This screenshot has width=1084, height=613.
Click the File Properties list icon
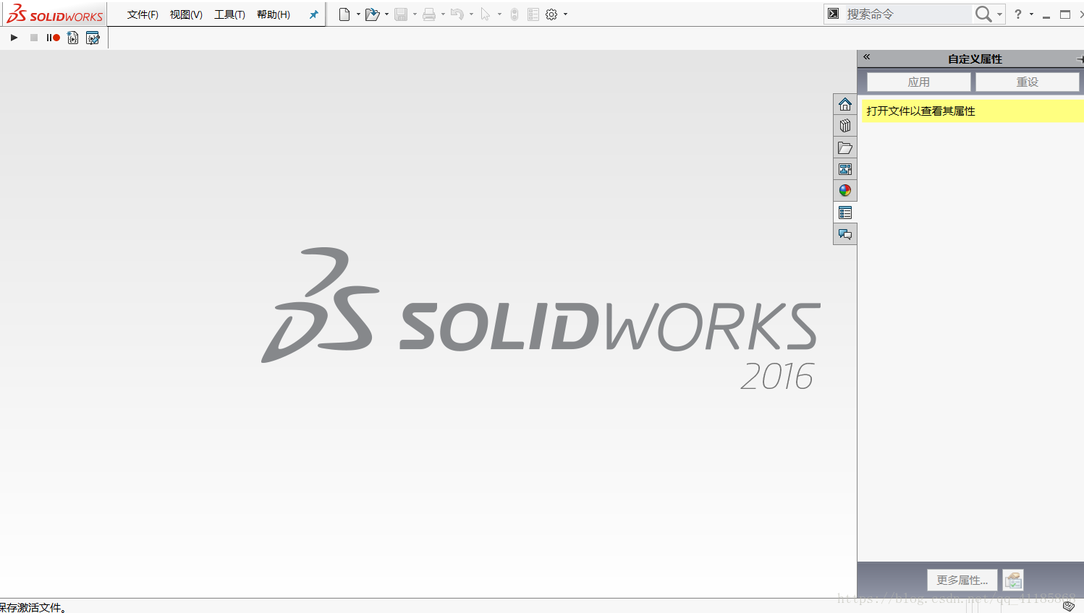pos(533,14)
